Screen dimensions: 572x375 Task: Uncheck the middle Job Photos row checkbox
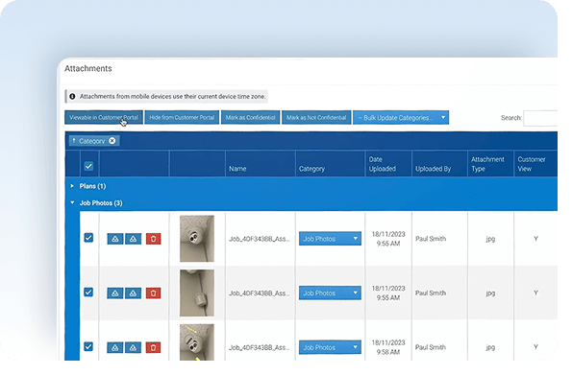88,292
